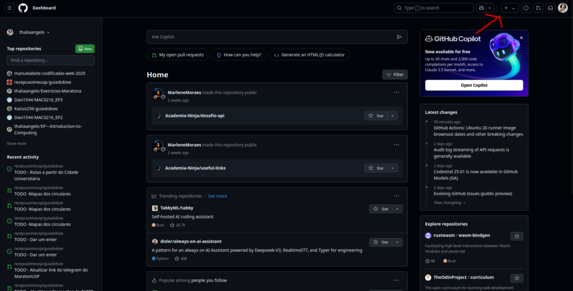
Task: Focus the 'Find a repository' field
Action: 50,60
